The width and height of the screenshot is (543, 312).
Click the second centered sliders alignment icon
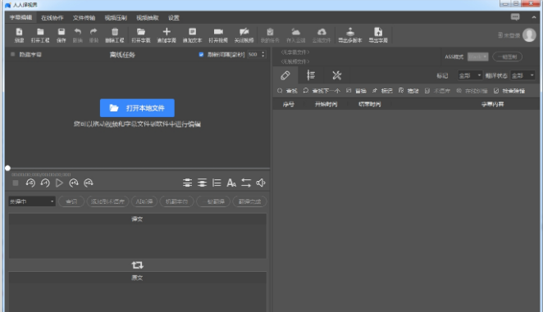[x=202, y=183]
